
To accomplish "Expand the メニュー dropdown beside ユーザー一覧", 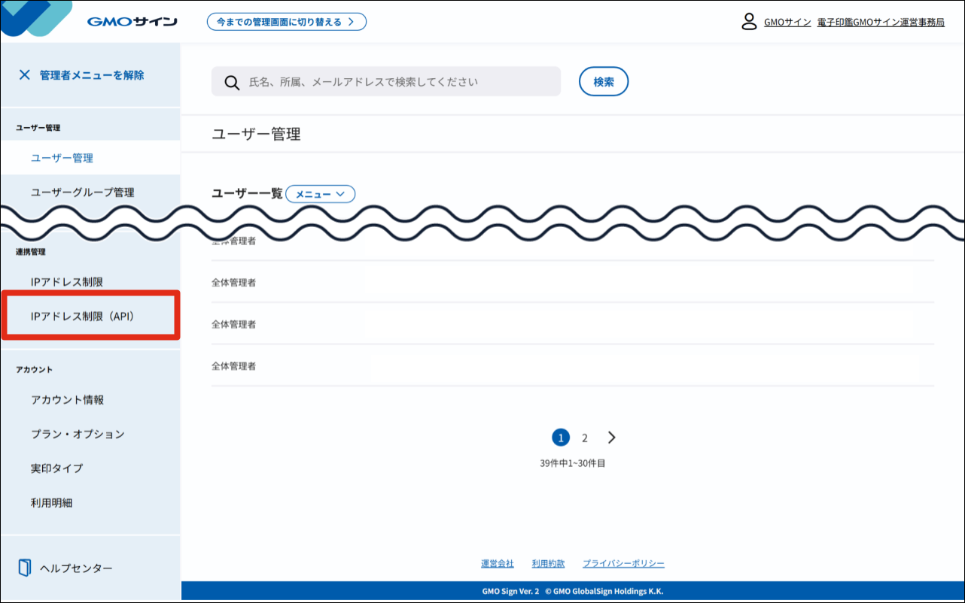I will [320, 194].
